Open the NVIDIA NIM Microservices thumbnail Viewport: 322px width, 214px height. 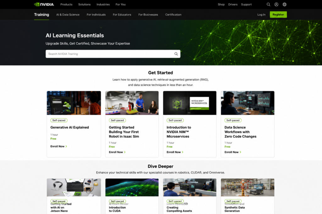point(190,103)
